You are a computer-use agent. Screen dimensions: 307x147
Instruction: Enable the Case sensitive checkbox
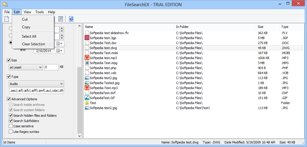click(11, 126)
